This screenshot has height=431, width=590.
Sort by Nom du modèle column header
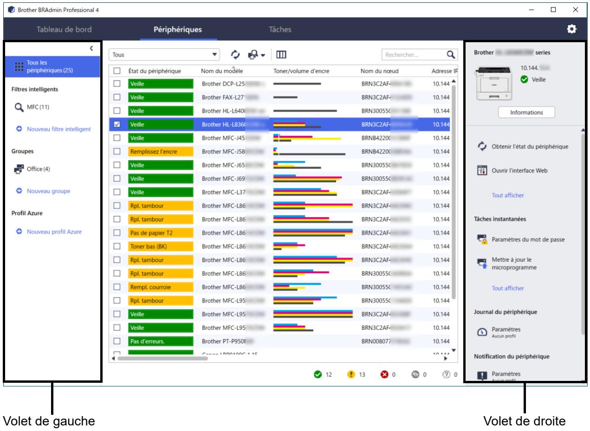pos(222,71)
